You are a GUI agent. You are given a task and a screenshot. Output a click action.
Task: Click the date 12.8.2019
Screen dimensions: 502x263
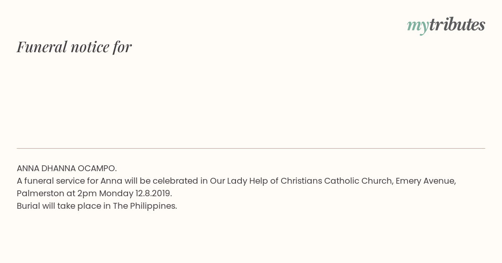pyautogui.click(x=154, y=193)
